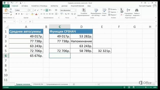The width and height of the screenshot is (160, 90).
Task: Click Удалить in the cells group
Action: tap(113, 12)
